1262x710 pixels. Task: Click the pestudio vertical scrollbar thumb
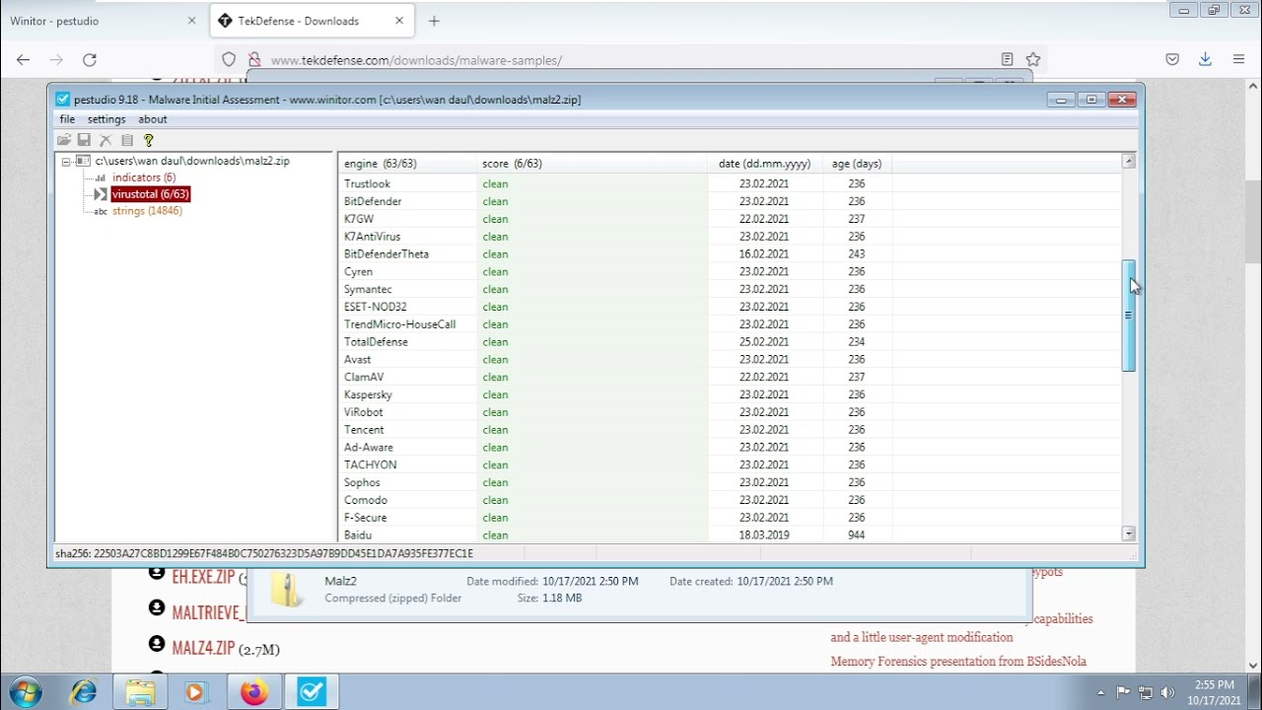coord(1129,316)
